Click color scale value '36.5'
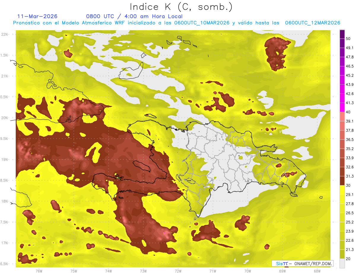Image resolution: width=356 pixels, height=275 pixels. 349,139
